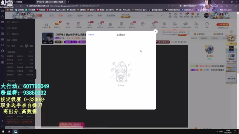Close the 主播任务 dialog

[x=155, y=32]
